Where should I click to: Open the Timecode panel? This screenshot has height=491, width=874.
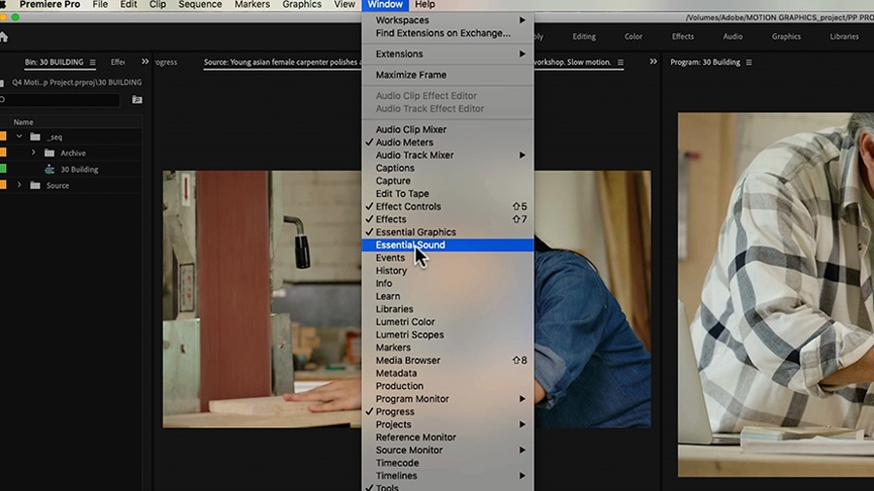click(x=448, y=463)
